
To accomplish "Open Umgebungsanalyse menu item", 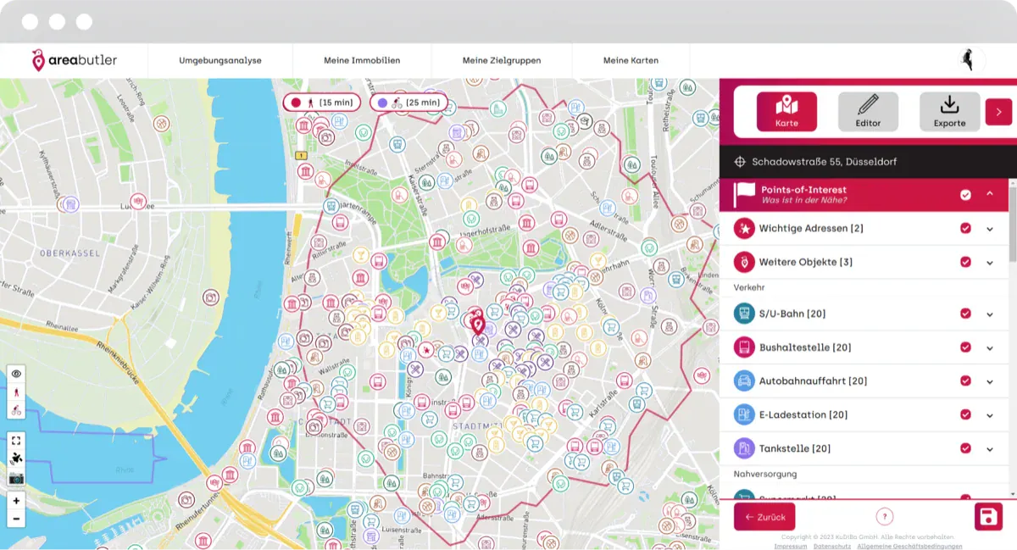I will (220, 61).
